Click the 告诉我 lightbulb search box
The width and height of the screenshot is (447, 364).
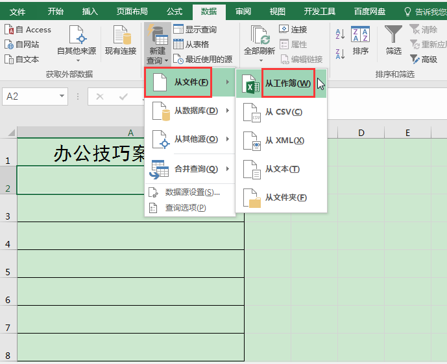[x=426, y=12]
